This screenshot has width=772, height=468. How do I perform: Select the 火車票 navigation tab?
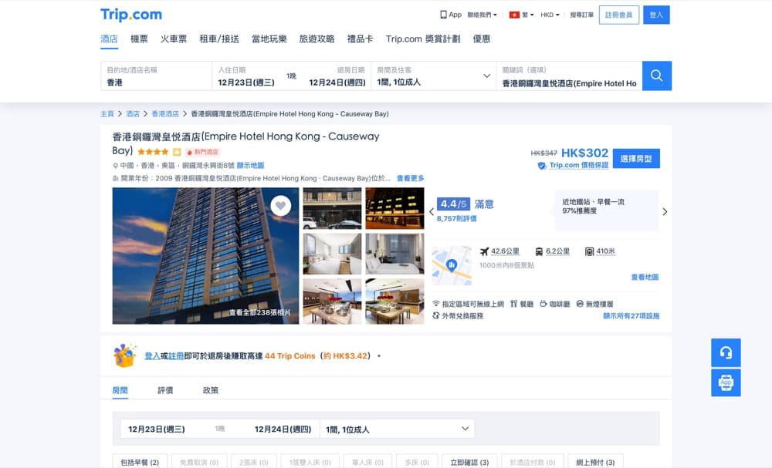173,39
